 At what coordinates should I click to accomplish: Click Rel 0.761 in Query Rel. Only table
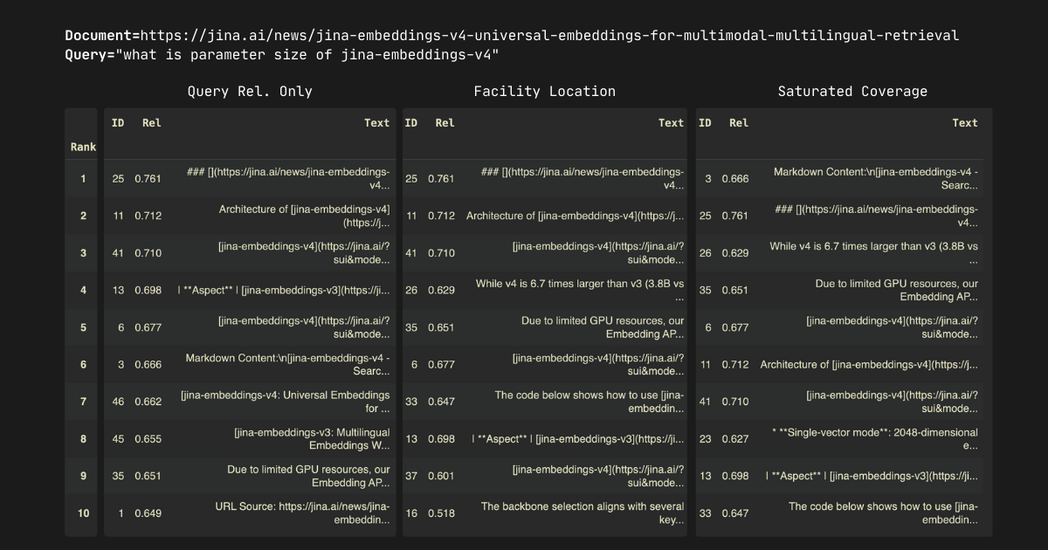click(x=148, y=178)
